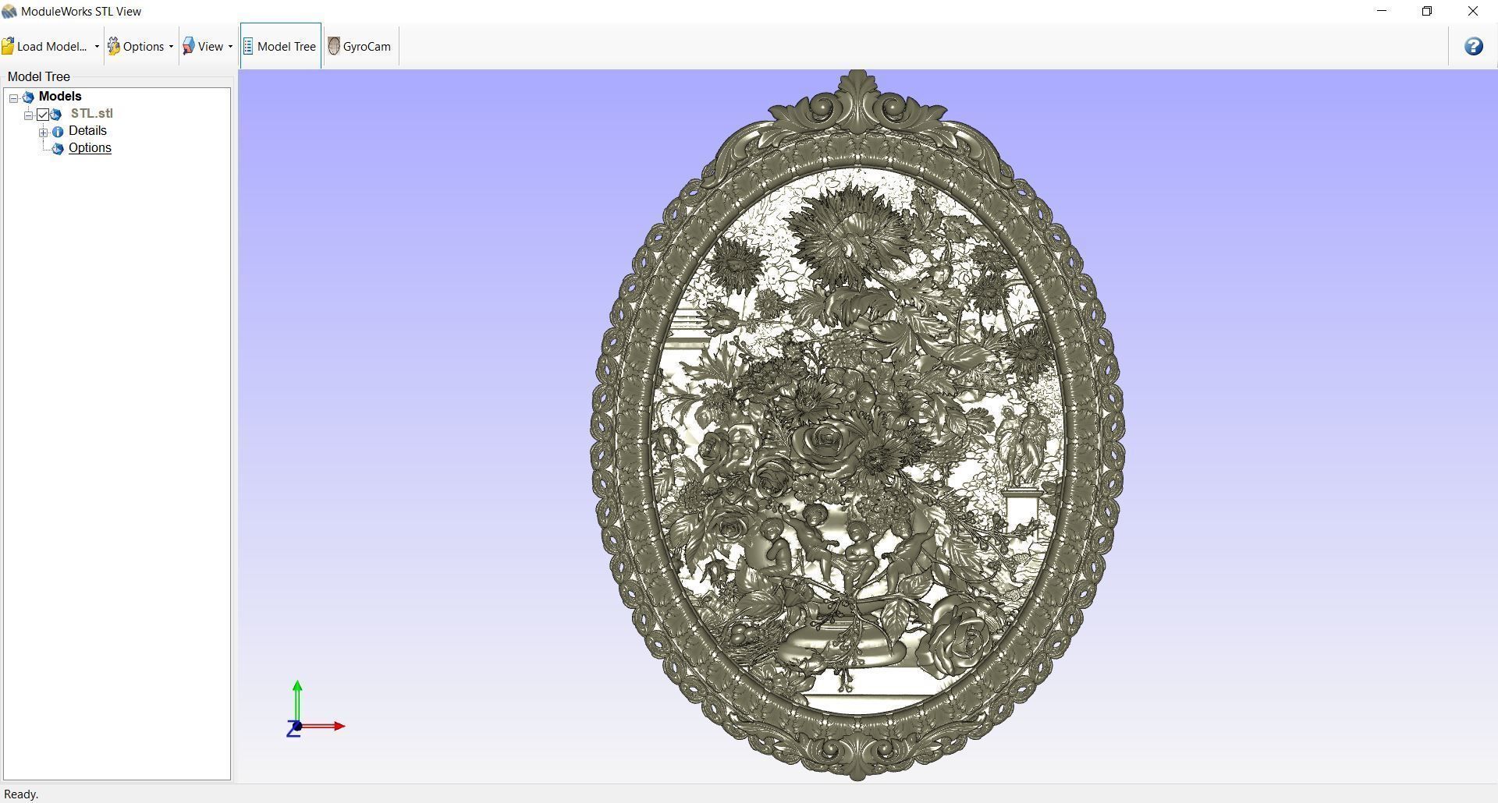Click the STL.stl model icon
Image resolution: width=1498 pixels, height=803 pixels.
click(56, 115)
